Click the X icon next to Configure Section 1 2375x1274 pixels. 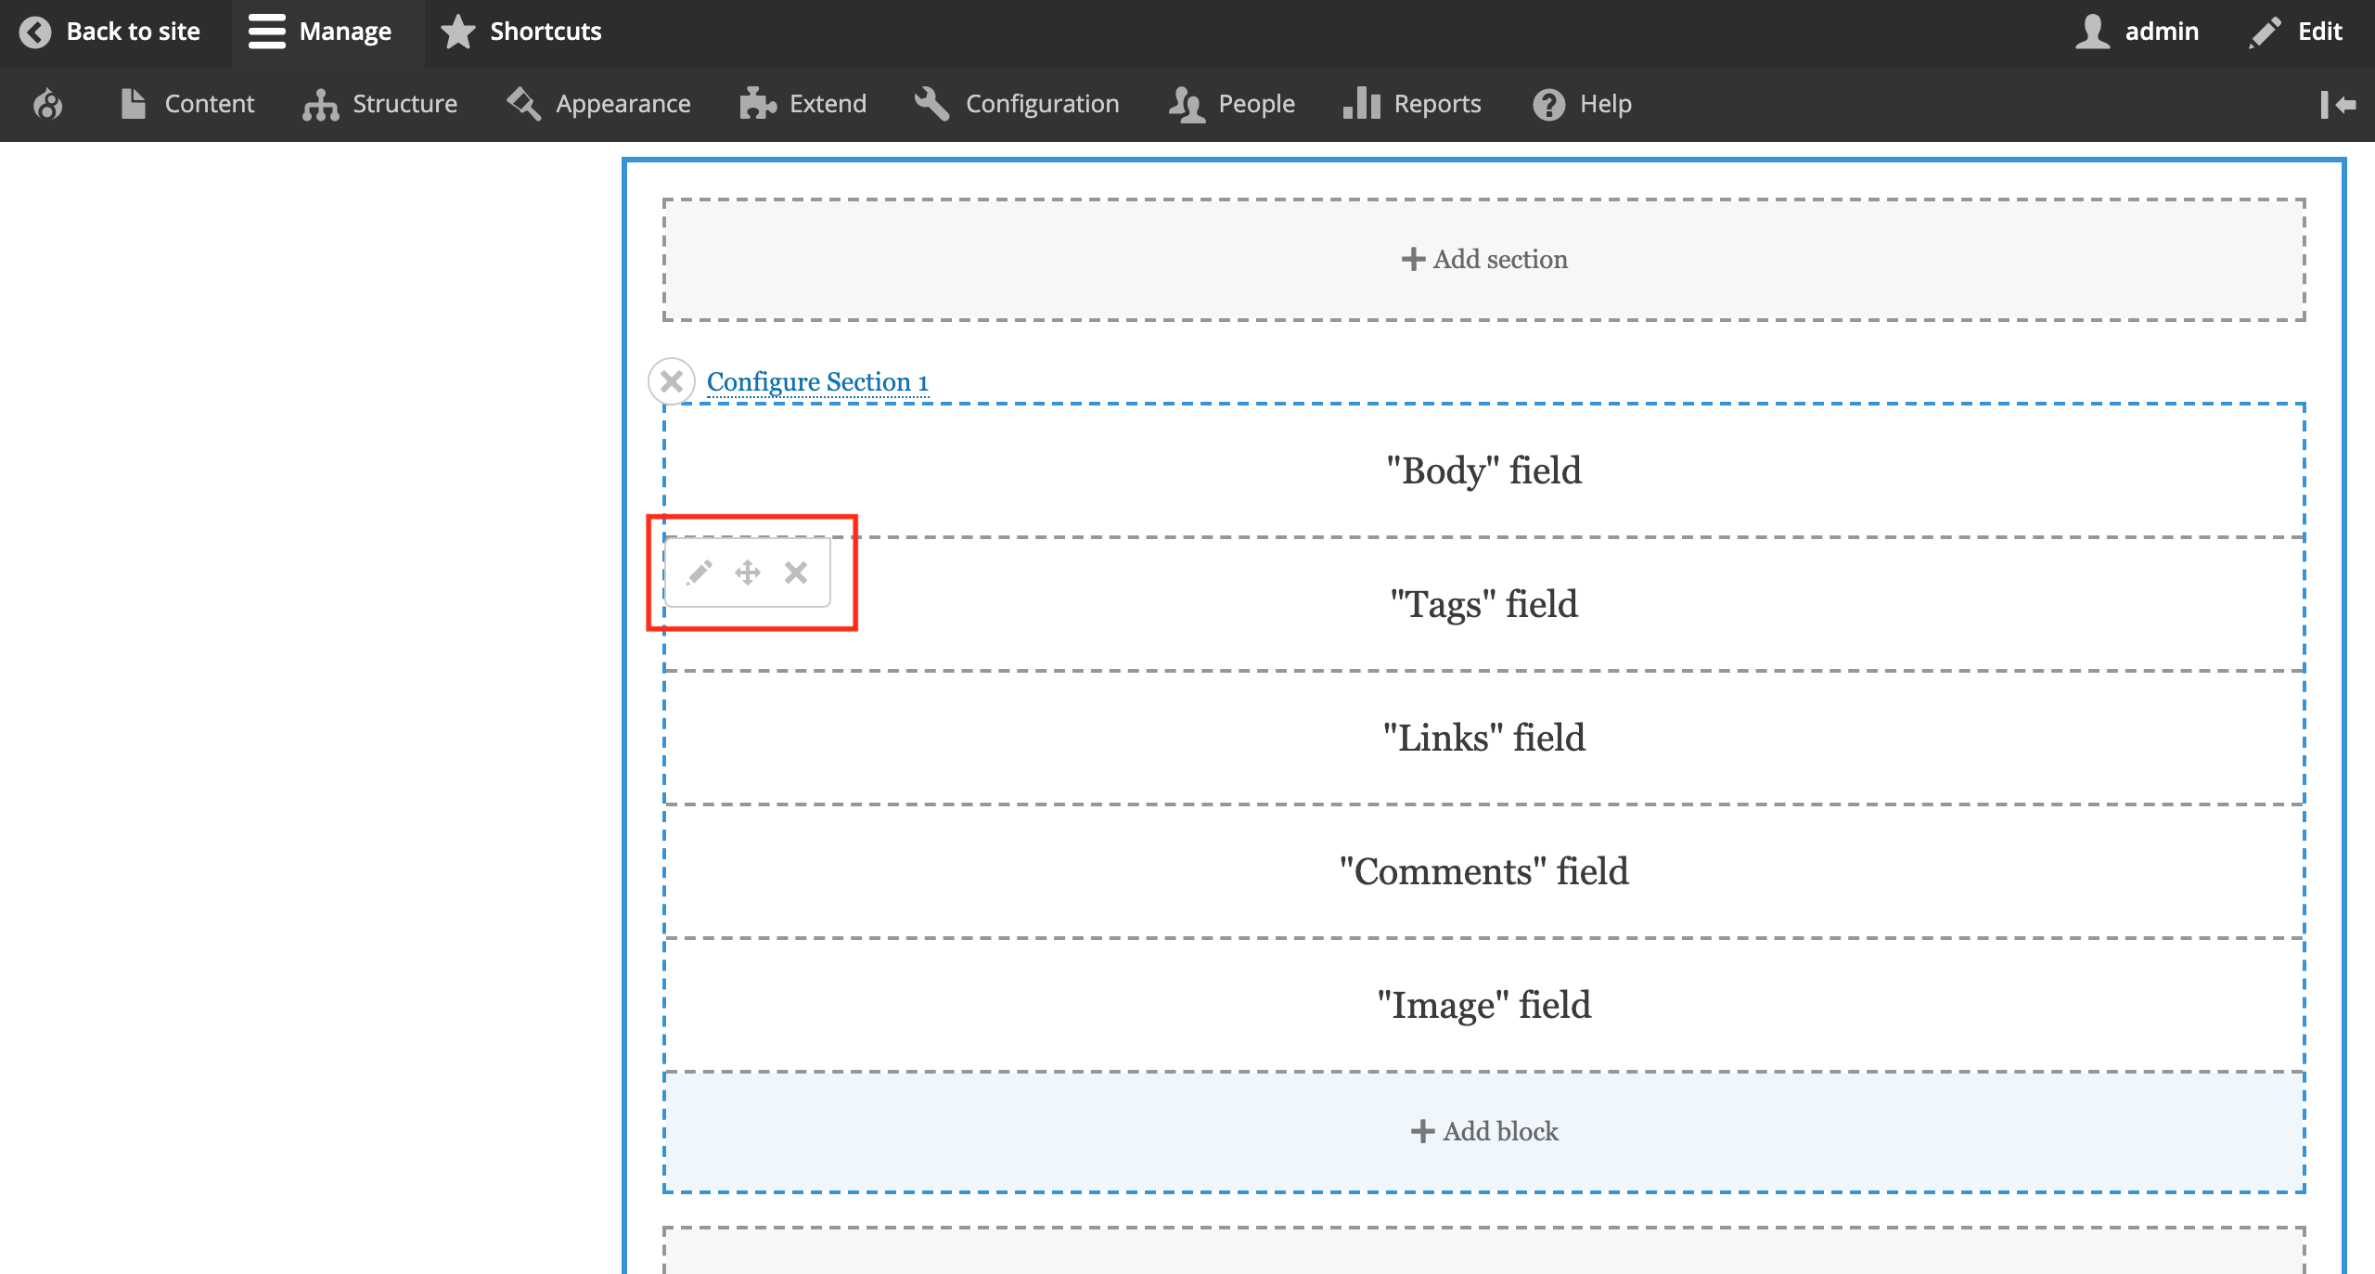[x=671, y=381]
